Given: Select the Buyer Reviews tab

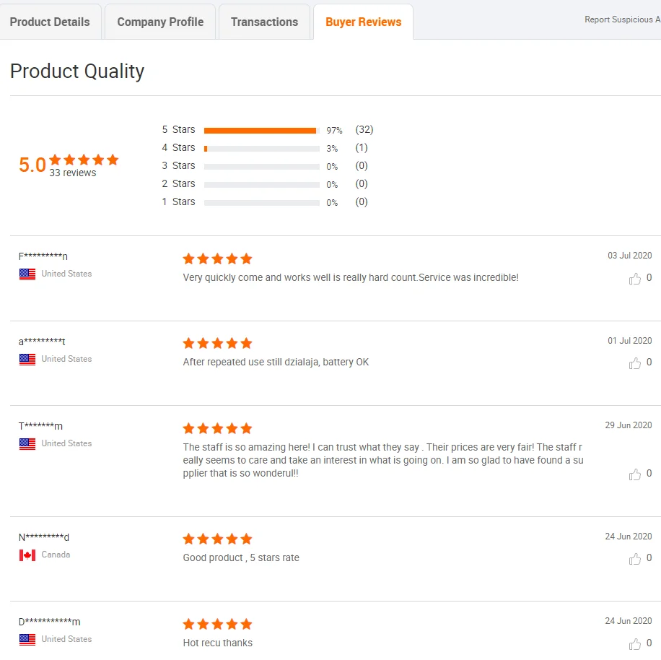Looking at the screenshot, I should 363,22.
